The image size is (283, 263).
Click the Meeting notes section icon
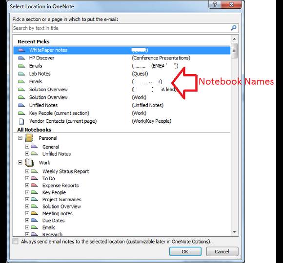click(x=34, y=213)
